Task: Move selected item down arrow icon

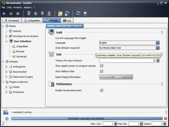Action: [x=42, y=13]
